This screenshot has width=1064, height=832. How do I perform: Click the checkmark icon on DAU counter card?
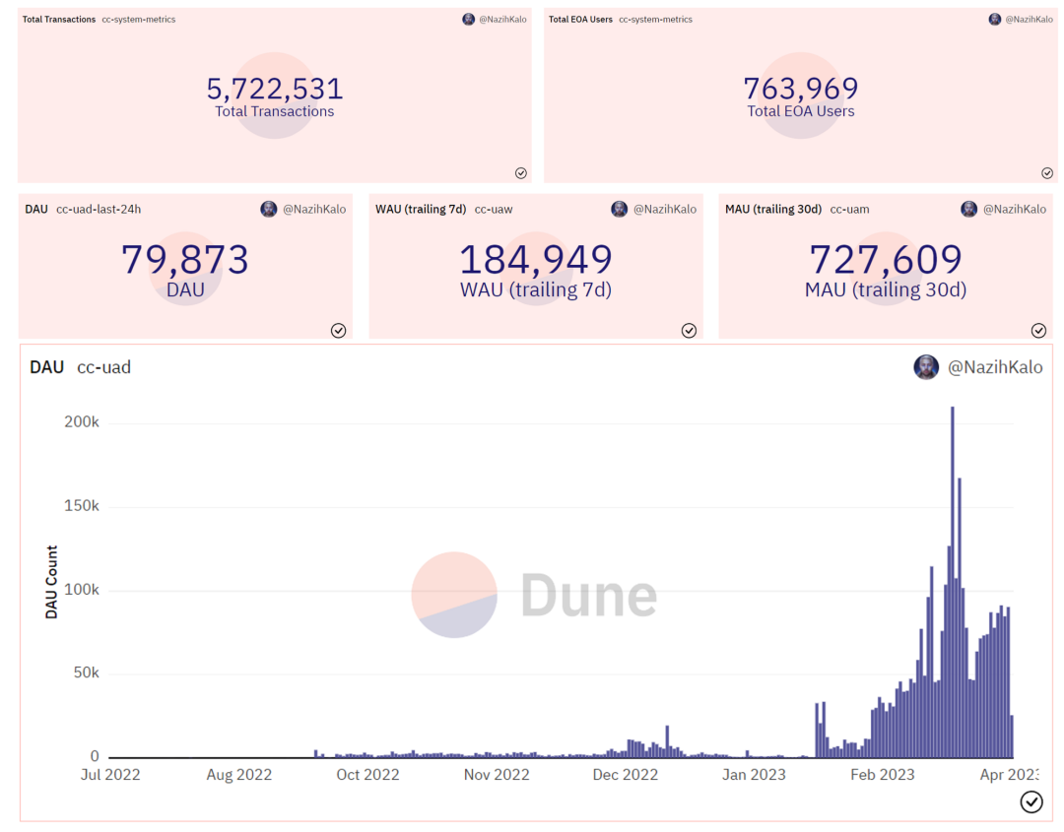338,330
